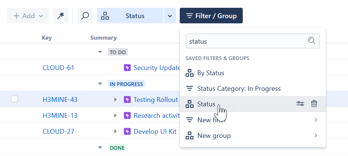
Task: Tick the checkbox on the H3MINE-43 row
Action: [x=14, y=99]
